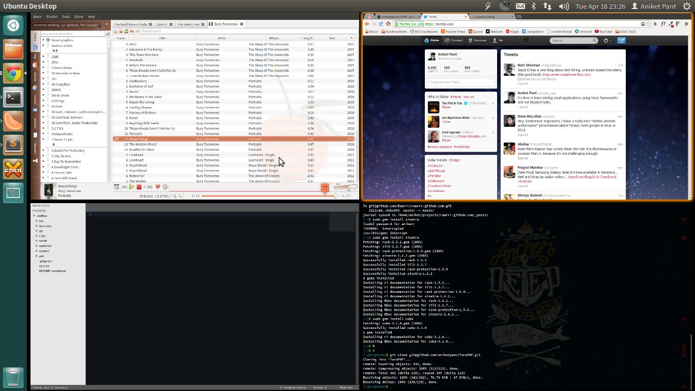Open the Tools menu in Clementine
Screen dimensions: 695x391
(x=66, y=17)
